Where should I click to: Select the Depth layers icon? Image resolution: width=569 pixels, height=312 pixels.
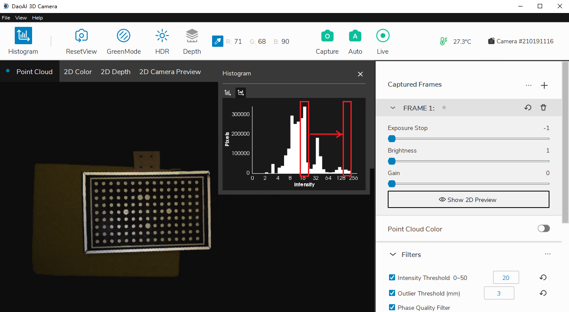(192, 36)
